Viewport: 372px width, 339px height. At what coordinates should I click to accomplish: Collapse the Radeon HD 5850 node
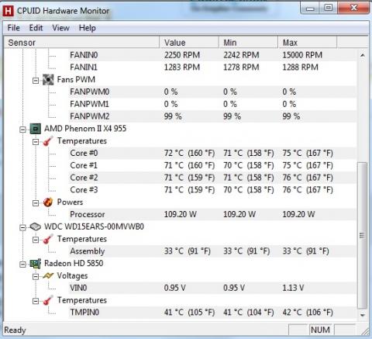(x=22, y=265)
